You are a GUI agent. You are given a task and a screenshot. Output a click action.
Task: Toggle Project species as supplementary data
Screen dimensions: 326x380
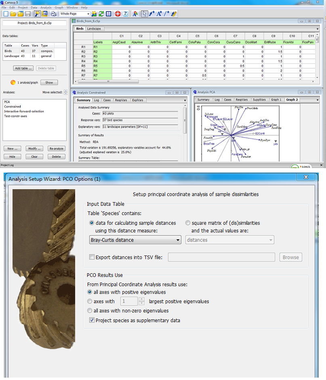pos(92,320)
